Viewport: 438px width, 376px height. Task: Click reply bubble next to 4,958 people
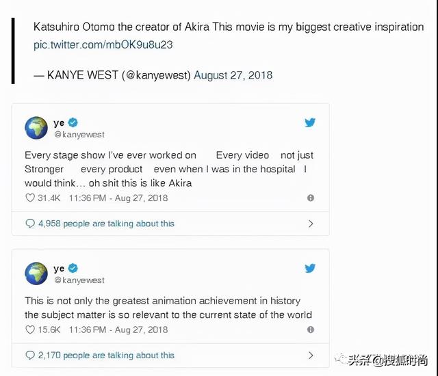30,224
